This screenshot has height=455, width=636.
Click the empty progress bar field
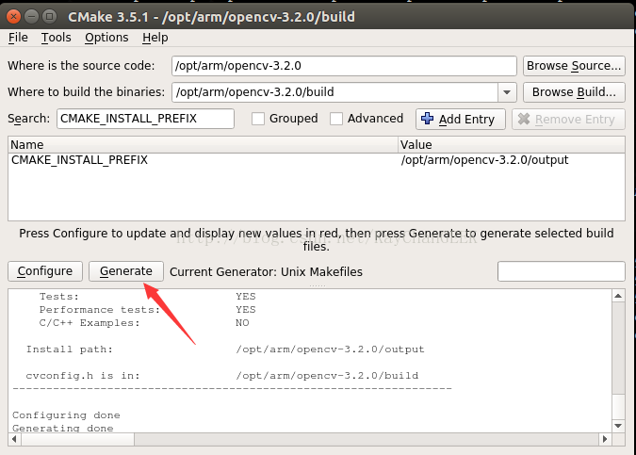point(561,271)
